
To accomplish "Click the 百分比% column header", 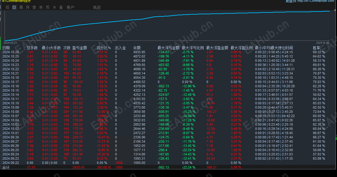I will tap(104, 48).
